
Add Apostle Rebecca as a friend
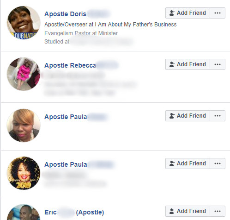(x=188, y=64)
